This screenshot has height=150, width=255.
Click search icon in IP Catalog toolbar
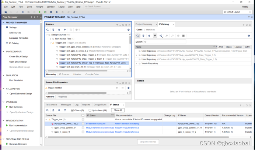(137, 36)
